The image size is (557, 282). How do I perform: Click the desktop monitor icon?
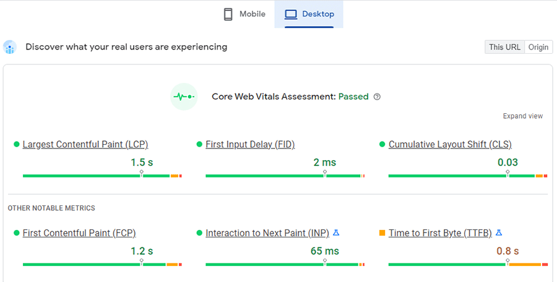point(291,14)
